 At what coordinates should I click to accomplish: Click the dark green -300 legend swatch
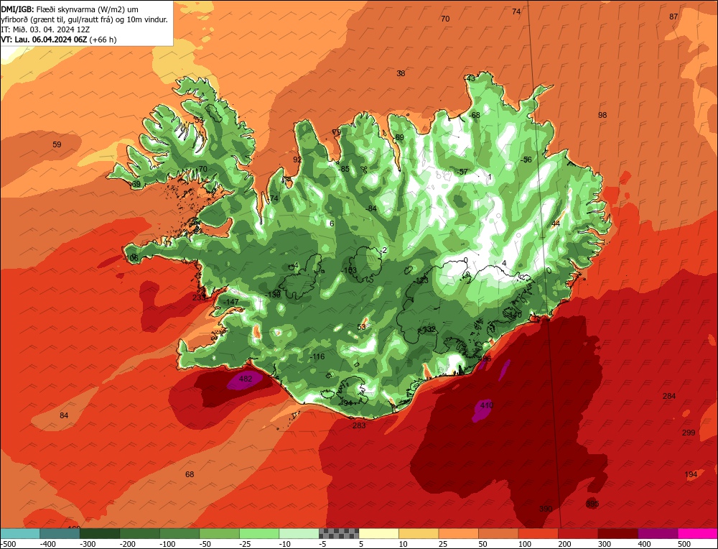tap(99, 534)
